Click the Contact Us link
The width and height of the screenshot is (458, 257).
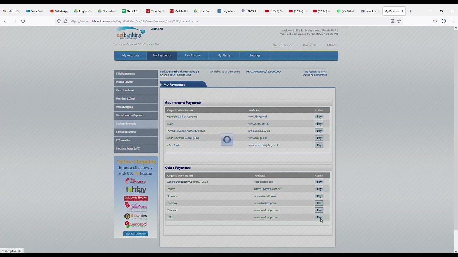pos(310,45)
